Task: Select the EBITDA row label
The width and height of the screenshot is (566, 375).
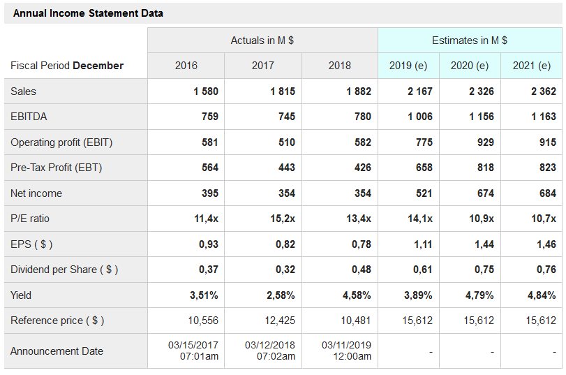Action: [x=29, y=117]
